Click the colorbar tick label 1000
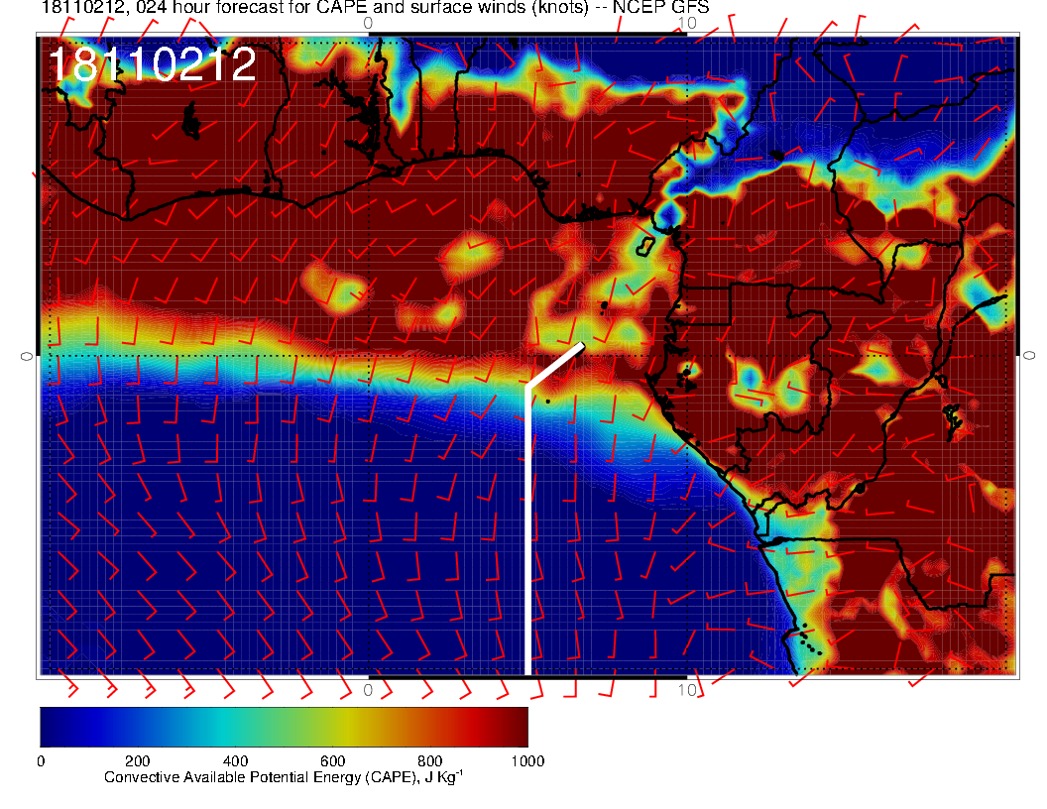Screen dimensions: 1047x809 527,761
